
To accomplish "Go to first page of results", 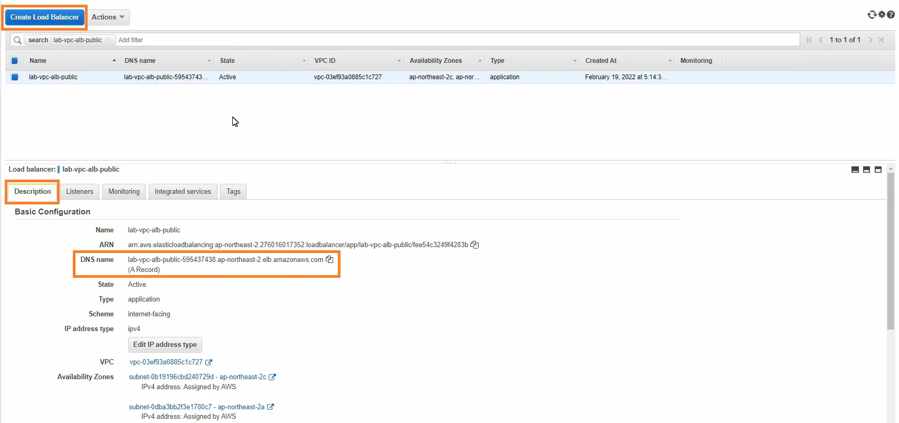I will point(809,40).
